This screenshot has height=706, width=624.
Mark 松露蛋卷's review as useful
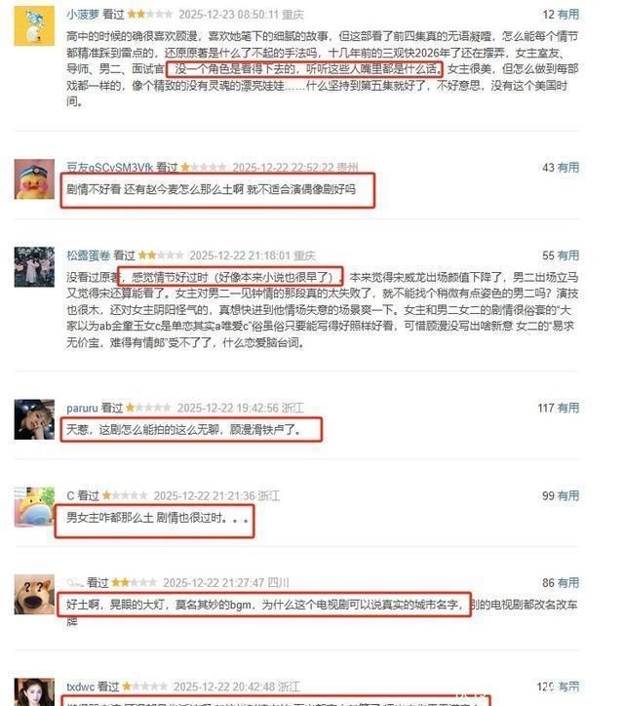tap(568, 255)
